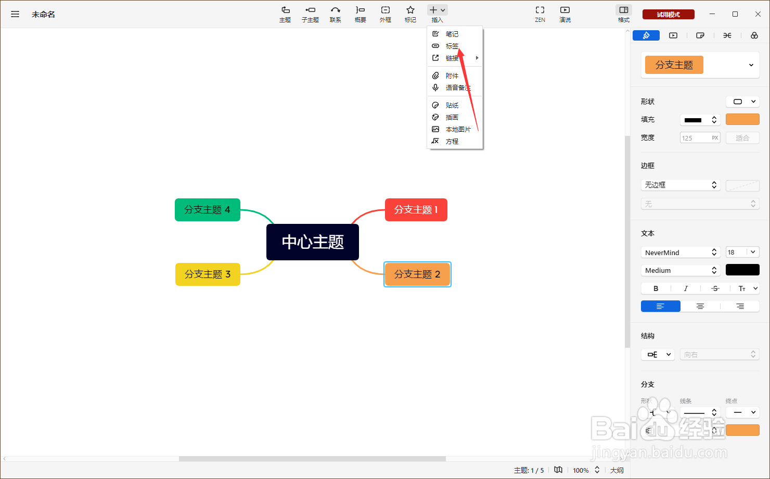Open the thumbnail map in status bar
The image size is (770, 479).
pyautogui.click(x=558, y=470)
